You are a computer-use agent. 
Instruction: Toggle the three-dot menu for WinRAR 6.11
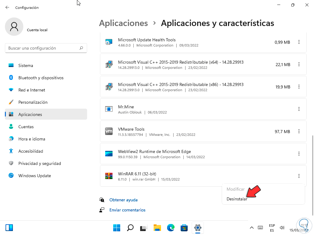click(x=299, y=176)
